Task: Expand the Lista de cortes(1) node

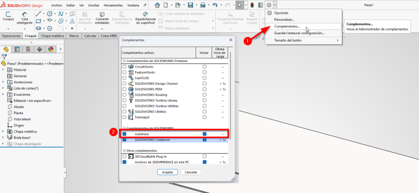Action: point(3,88)
